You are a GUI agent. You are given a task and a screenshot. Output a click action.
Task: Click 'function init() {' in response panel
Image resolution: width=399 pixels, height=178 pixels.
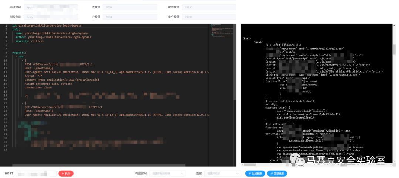coord(277,107)
